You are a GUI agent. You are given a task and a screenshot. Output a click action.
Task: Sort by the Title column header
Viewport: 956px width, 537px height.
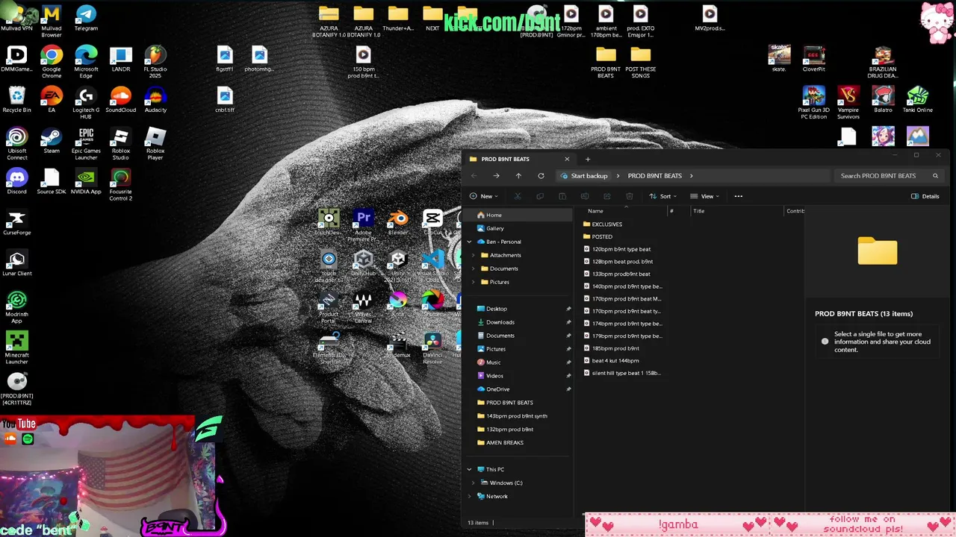(699, 211)
